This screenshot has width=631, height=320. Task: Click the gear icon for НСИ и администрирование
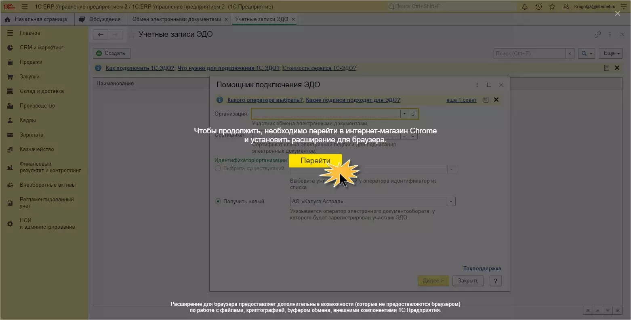point(10,224)
